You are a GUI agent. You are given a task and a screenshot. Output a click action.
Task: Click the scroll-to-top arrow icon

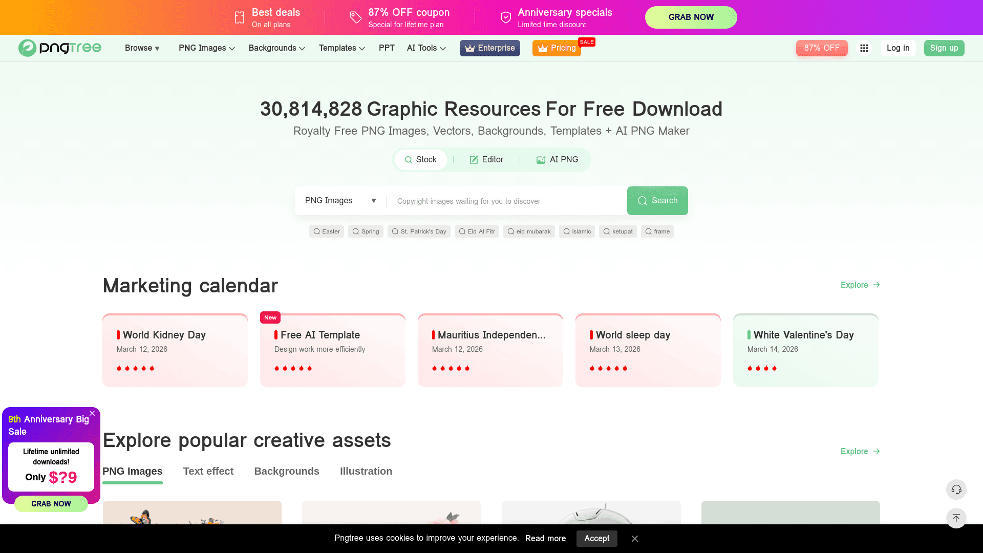956,518
